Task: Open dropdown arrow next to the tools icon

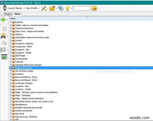Action: [48, 8]
